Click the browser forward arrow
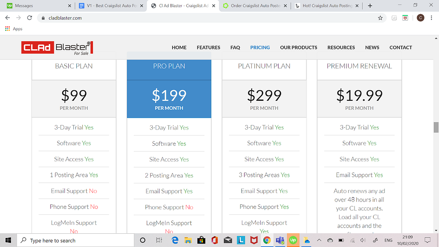The width and height of the screenshot is (439, 247). pyautogui.click(x=18, y=18)
